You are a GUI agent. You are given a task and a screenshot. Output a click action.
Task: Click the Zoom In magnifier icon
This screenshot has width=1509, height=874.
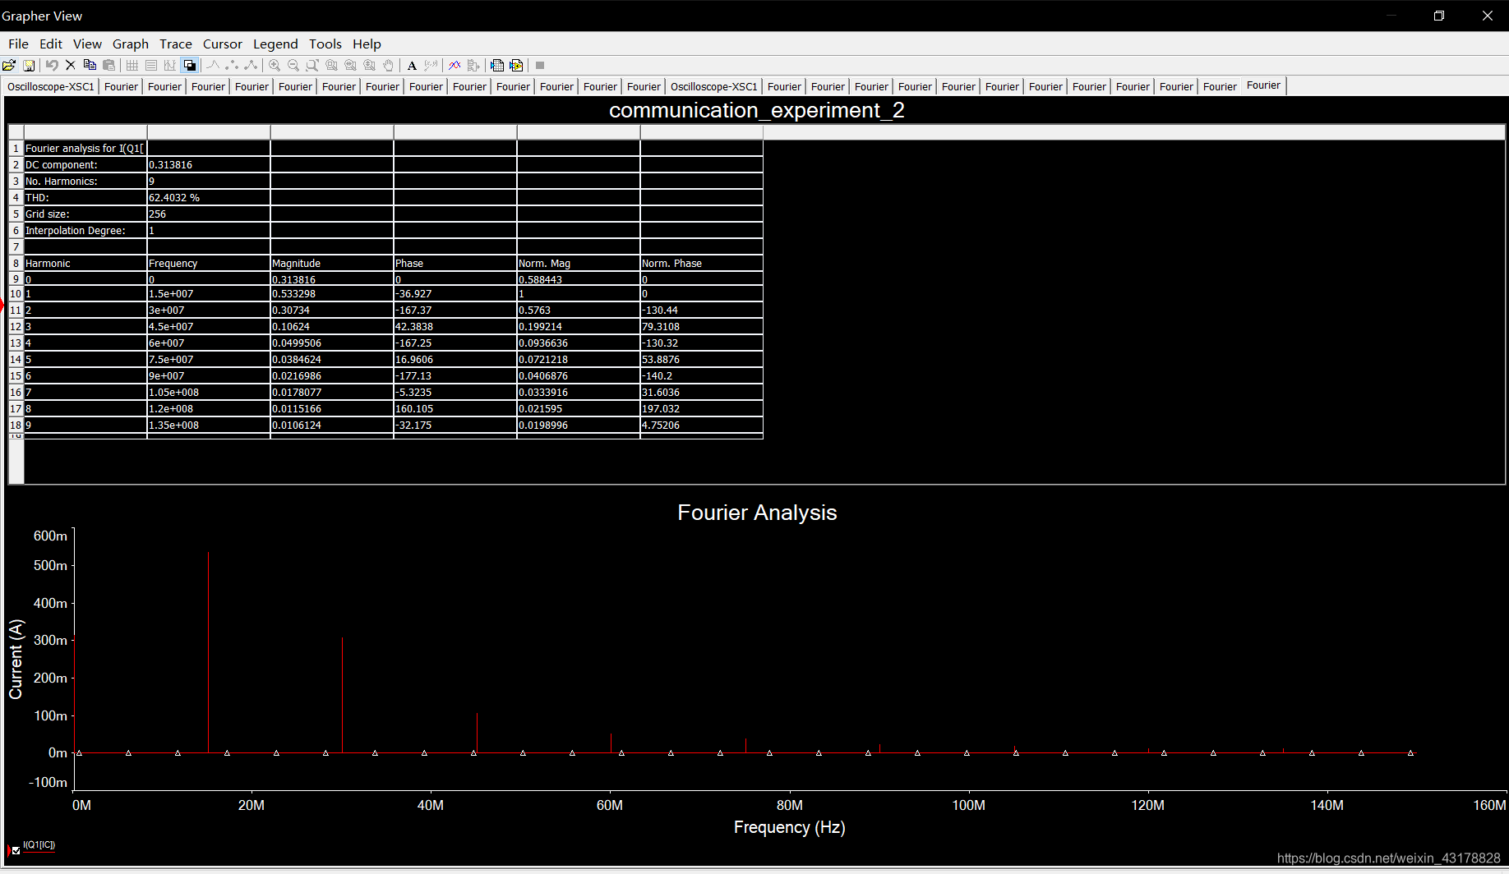coord(275,66)
